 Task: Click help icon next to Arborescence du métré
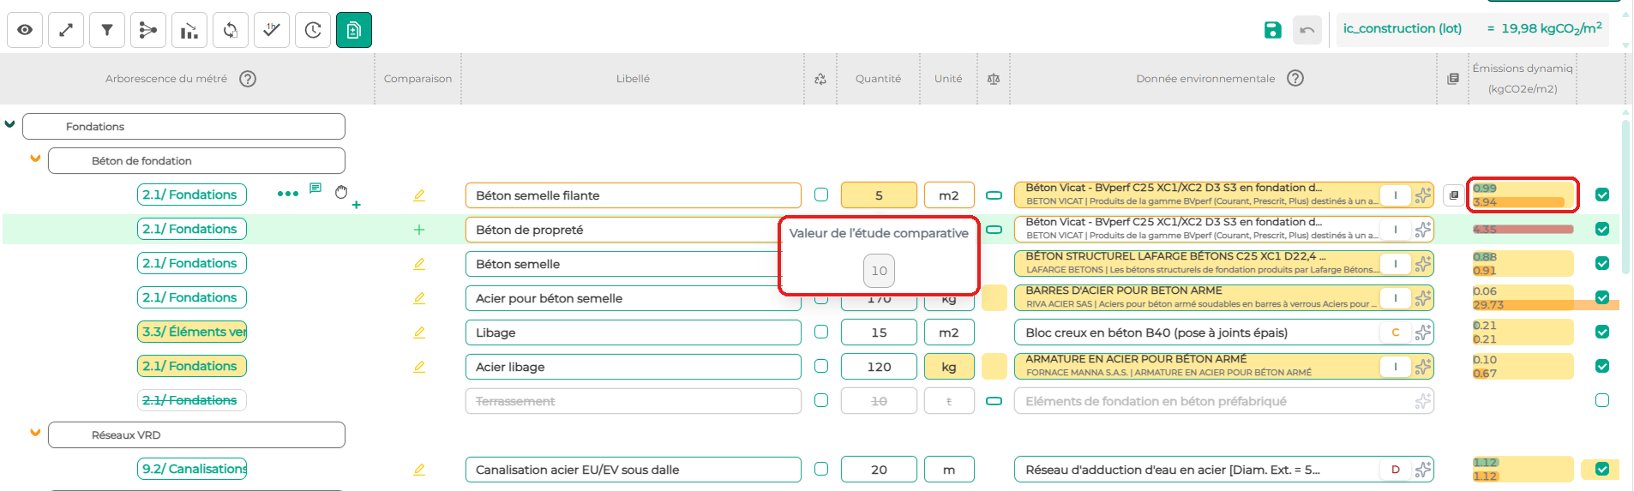(x=248, y=79)
